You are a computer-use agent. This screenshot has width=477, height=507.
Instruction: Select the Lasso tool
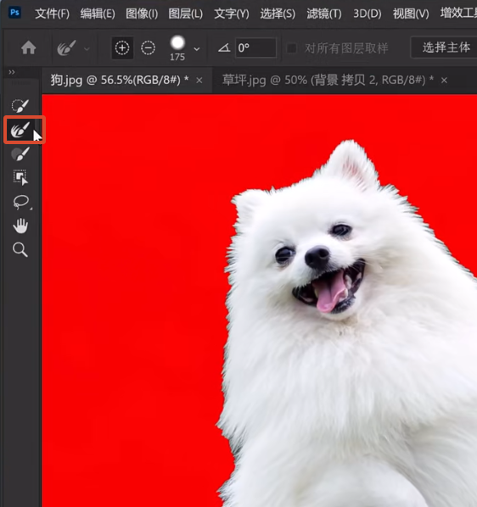(21, 202)
